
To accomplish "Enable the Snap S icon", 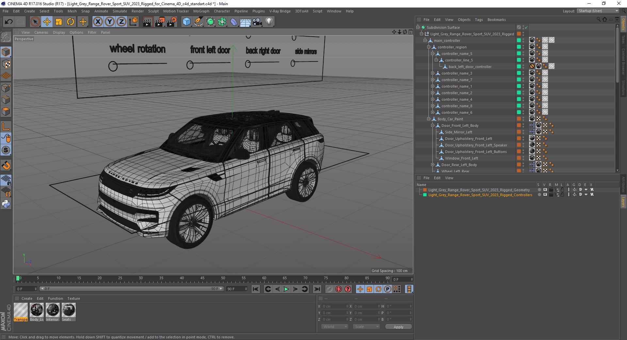I will tap(6, 150).
